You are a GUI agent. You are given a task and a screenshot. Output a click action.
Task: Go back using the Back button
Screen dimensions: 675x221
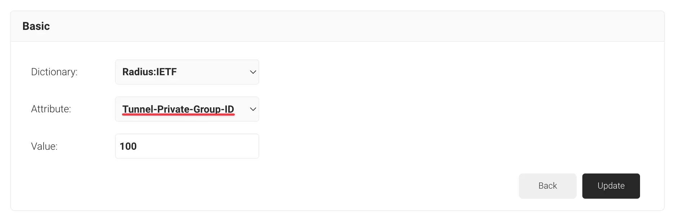coord(547,186)
